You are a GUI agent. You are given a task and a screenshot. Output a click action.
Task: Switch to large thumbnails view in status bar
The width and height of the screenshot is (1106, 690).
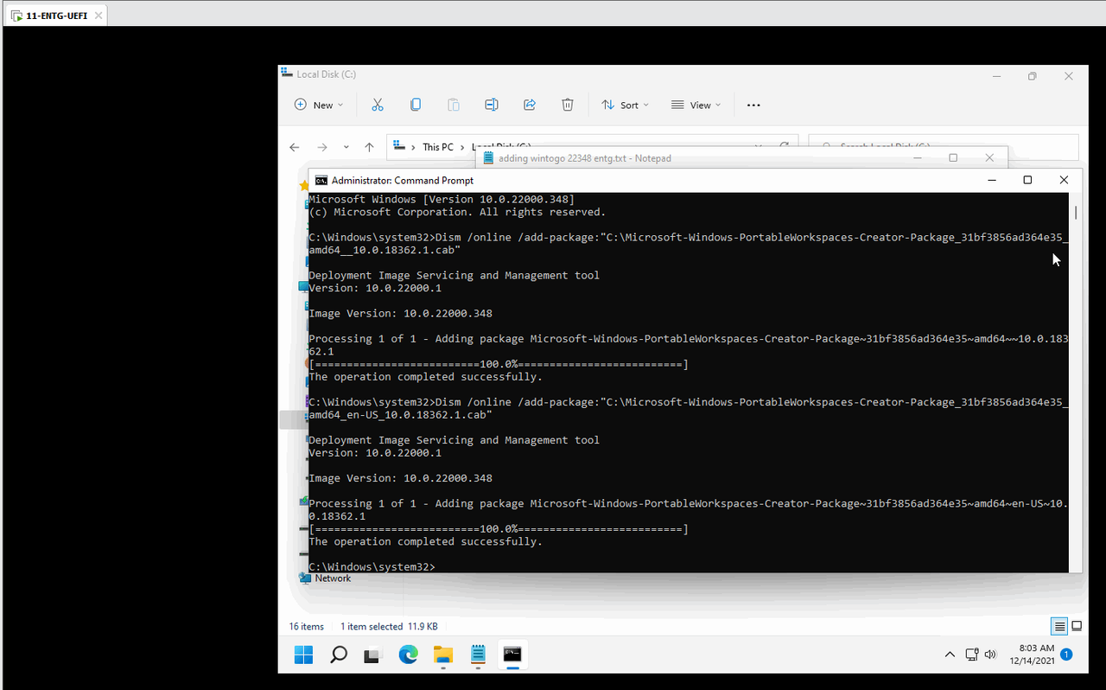pos(1077,626)
